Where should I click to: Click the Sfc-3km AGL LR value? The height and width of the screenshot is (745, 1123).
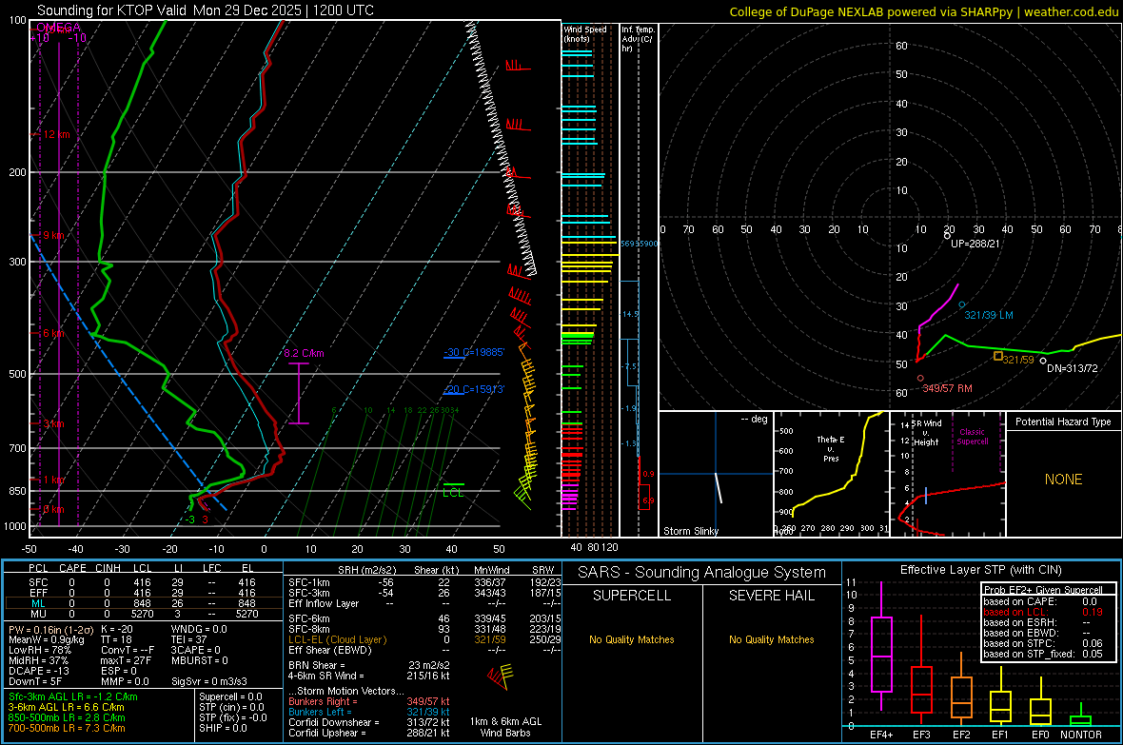coord(73,697)
